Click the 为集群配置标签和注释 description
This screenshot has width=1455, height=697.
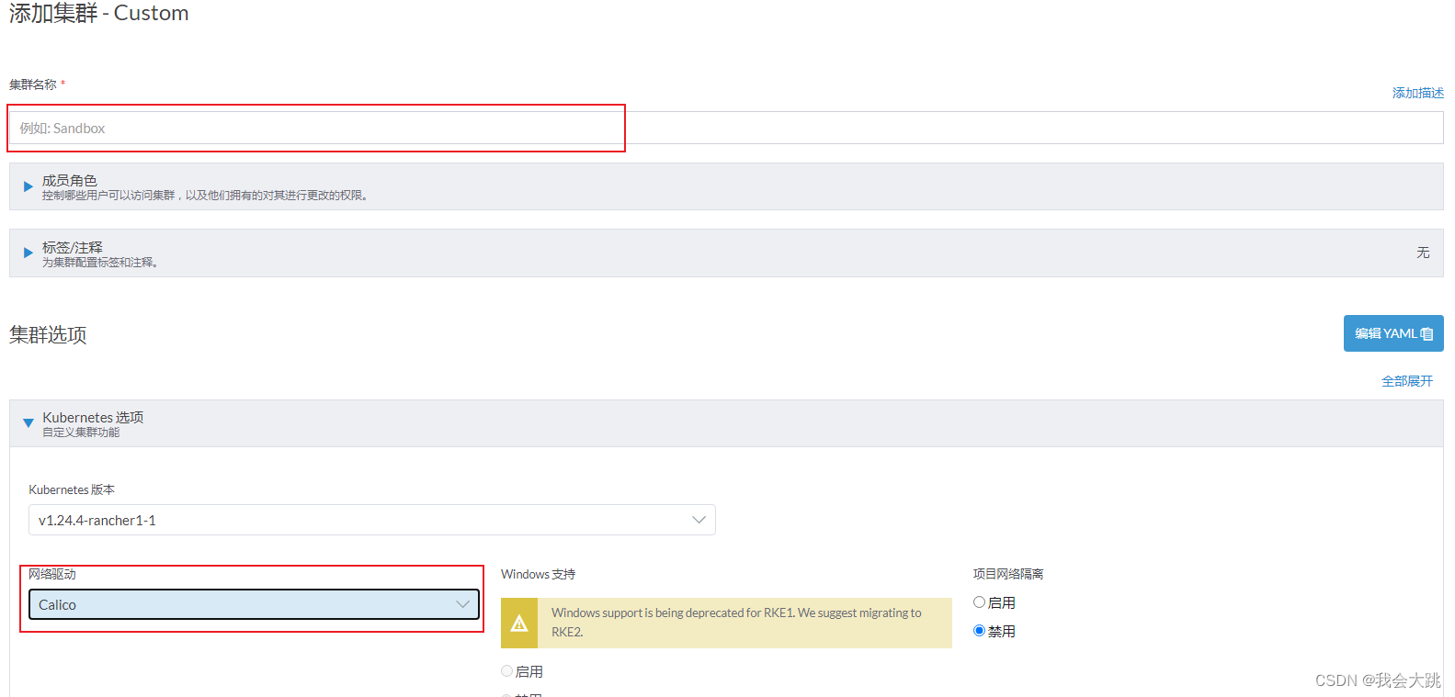click(101, 263)
